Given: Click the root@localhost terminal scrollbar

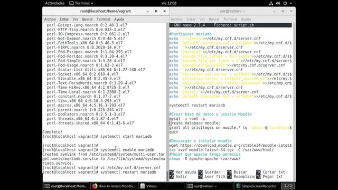Looking at the screenshot, I should point(167,176).
